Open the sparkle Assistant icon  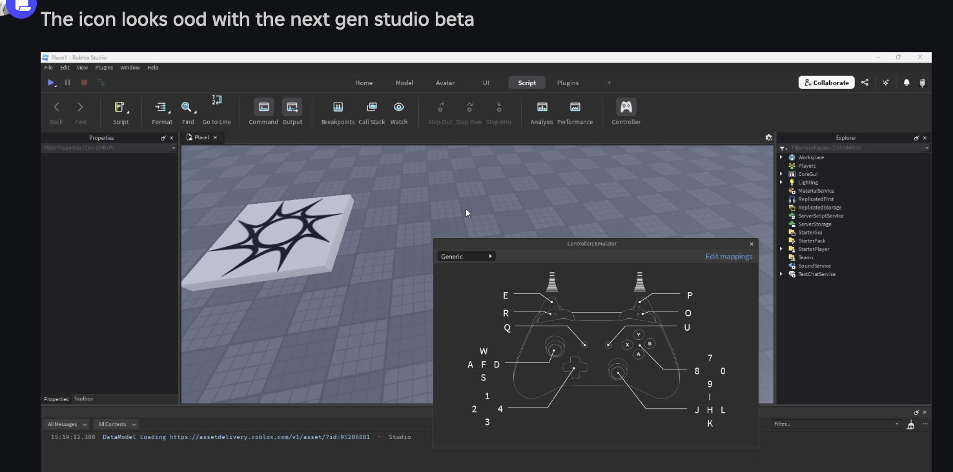(885, 83)
